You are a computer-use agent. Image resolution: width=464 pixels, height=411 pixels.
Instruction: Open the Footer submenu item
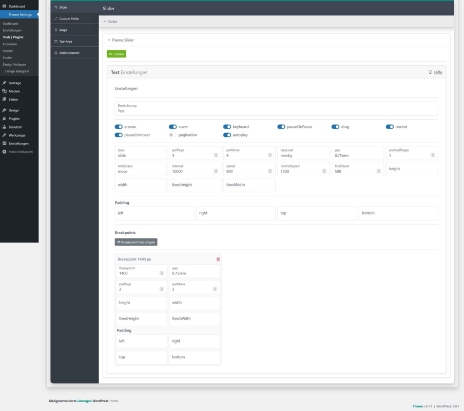(7, 58)
